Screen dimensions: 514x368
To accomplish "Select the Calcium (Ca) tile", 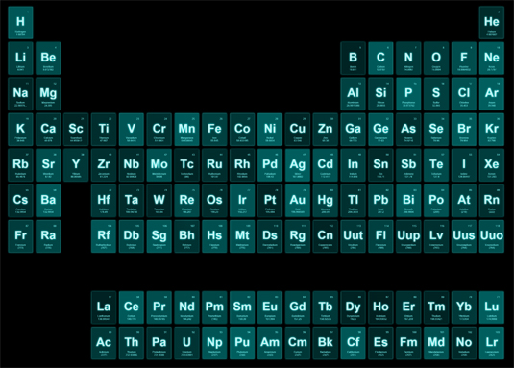I will coord(48,130).
